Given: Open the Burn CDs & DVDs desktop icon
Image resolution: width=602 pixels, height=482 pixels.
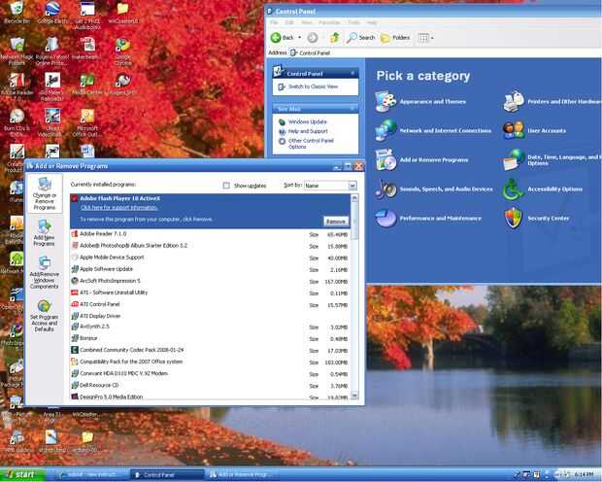Looking at the screenshot, I should click(x=17, y=122).
